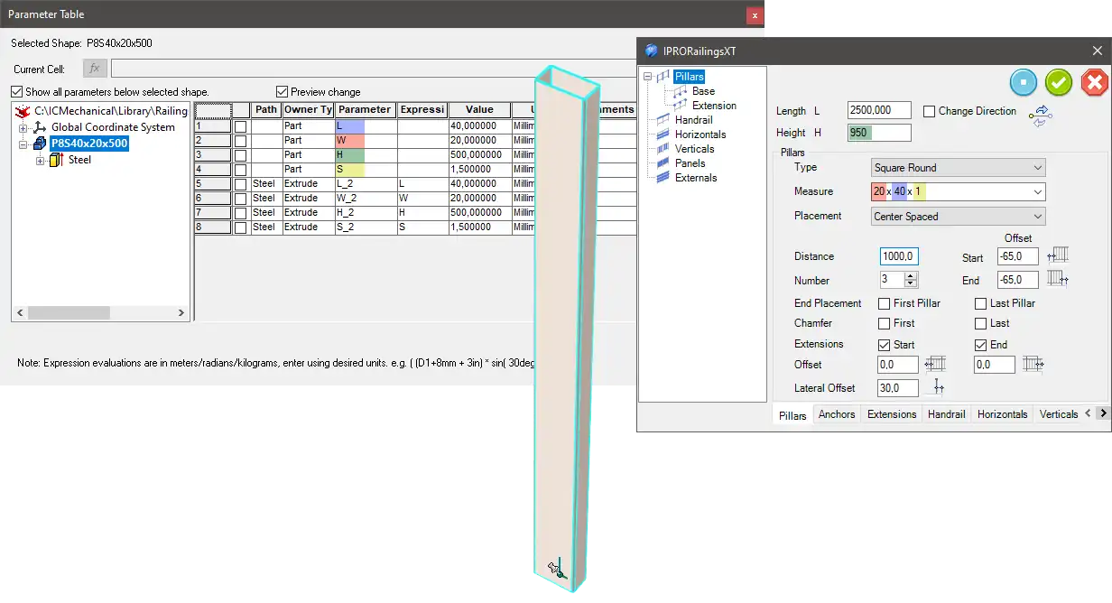1112x603 pixels.
Task: Click the Horizontals tree icon
Action: pos(663,135)
